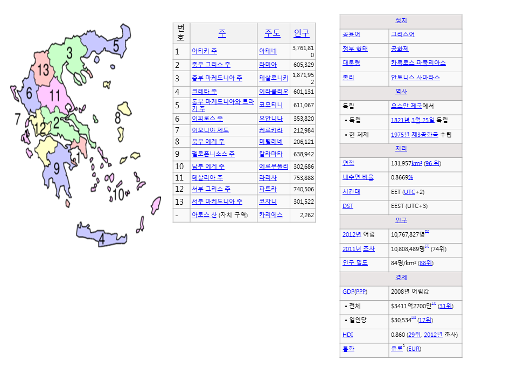Click the 주 column header link
This screenshot has width=517, height=388.
(x=222, y=33)
